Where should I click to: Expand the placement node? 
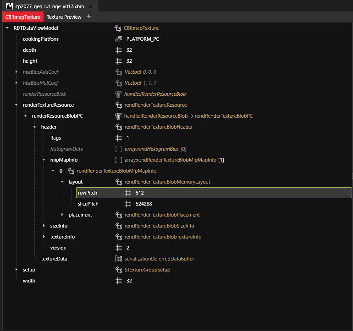tap(63, 215)
